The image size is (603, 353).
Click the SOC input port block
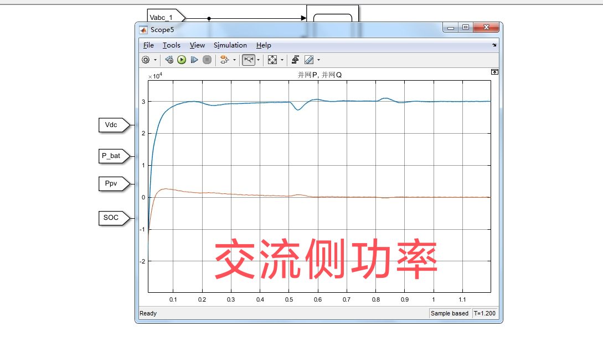(113, 218)
